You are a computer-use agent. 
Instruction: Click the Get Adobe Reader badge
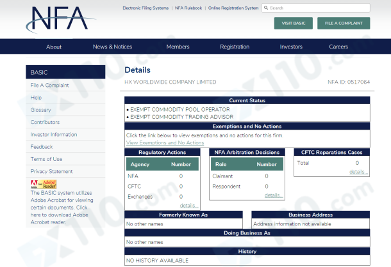(44, 184)
